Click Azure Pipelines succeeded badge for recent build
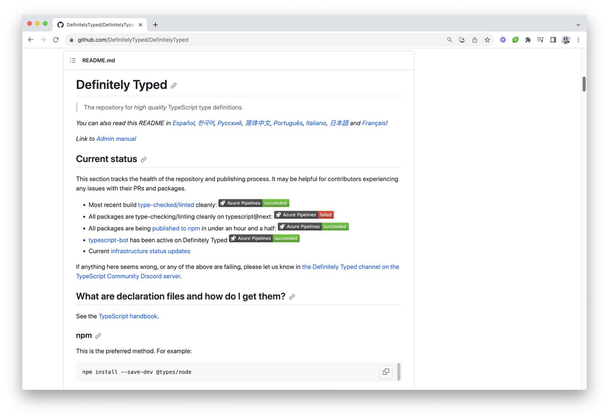 coord(254,203)
